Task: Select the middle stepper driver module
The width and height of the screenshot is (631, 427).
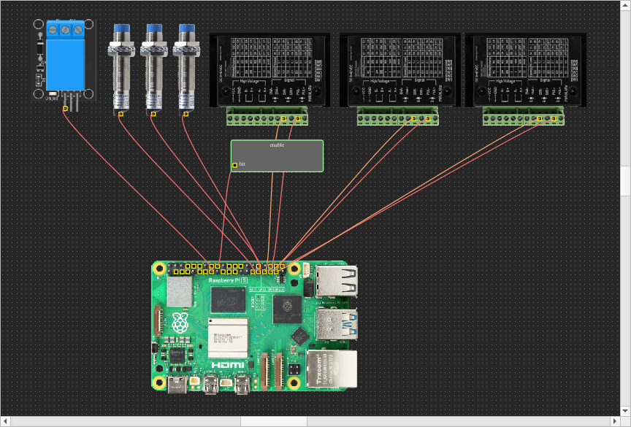Action: click(399, 69)
